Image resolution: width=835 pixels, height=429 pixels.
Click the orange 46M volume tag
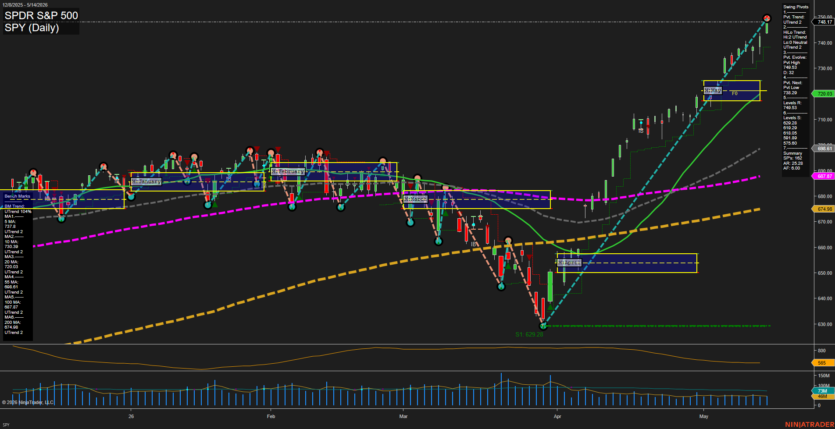pos(822,396)
